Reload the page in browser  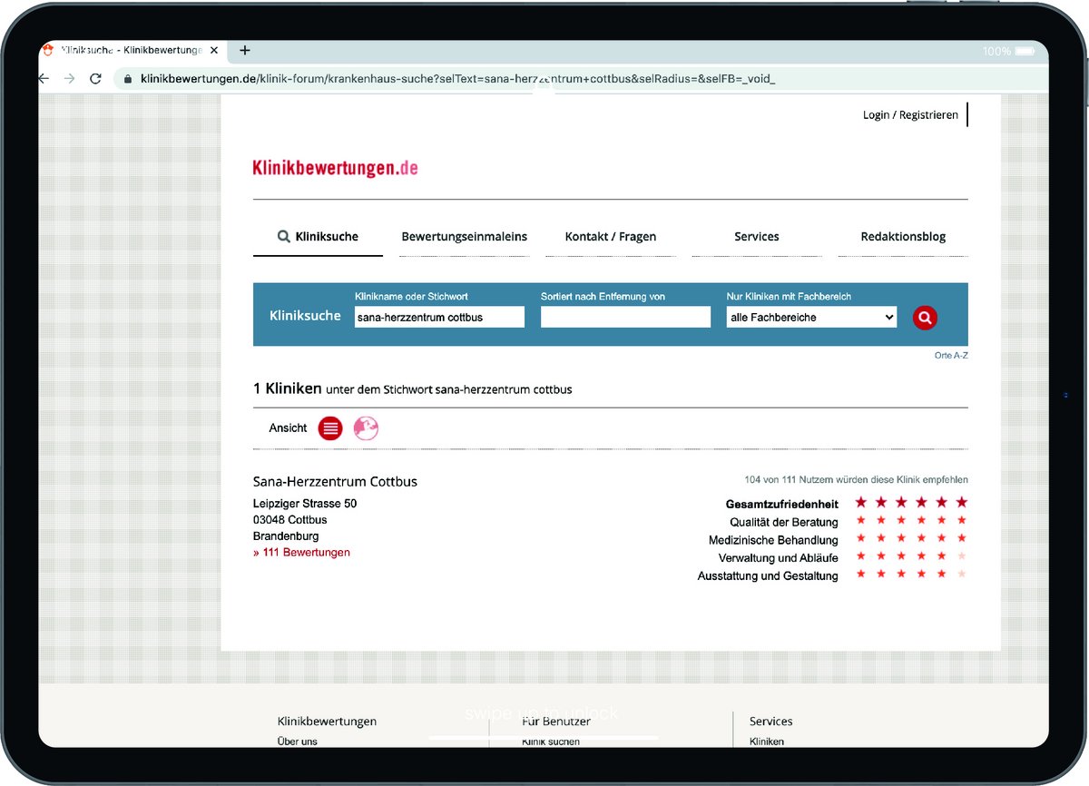95,79
